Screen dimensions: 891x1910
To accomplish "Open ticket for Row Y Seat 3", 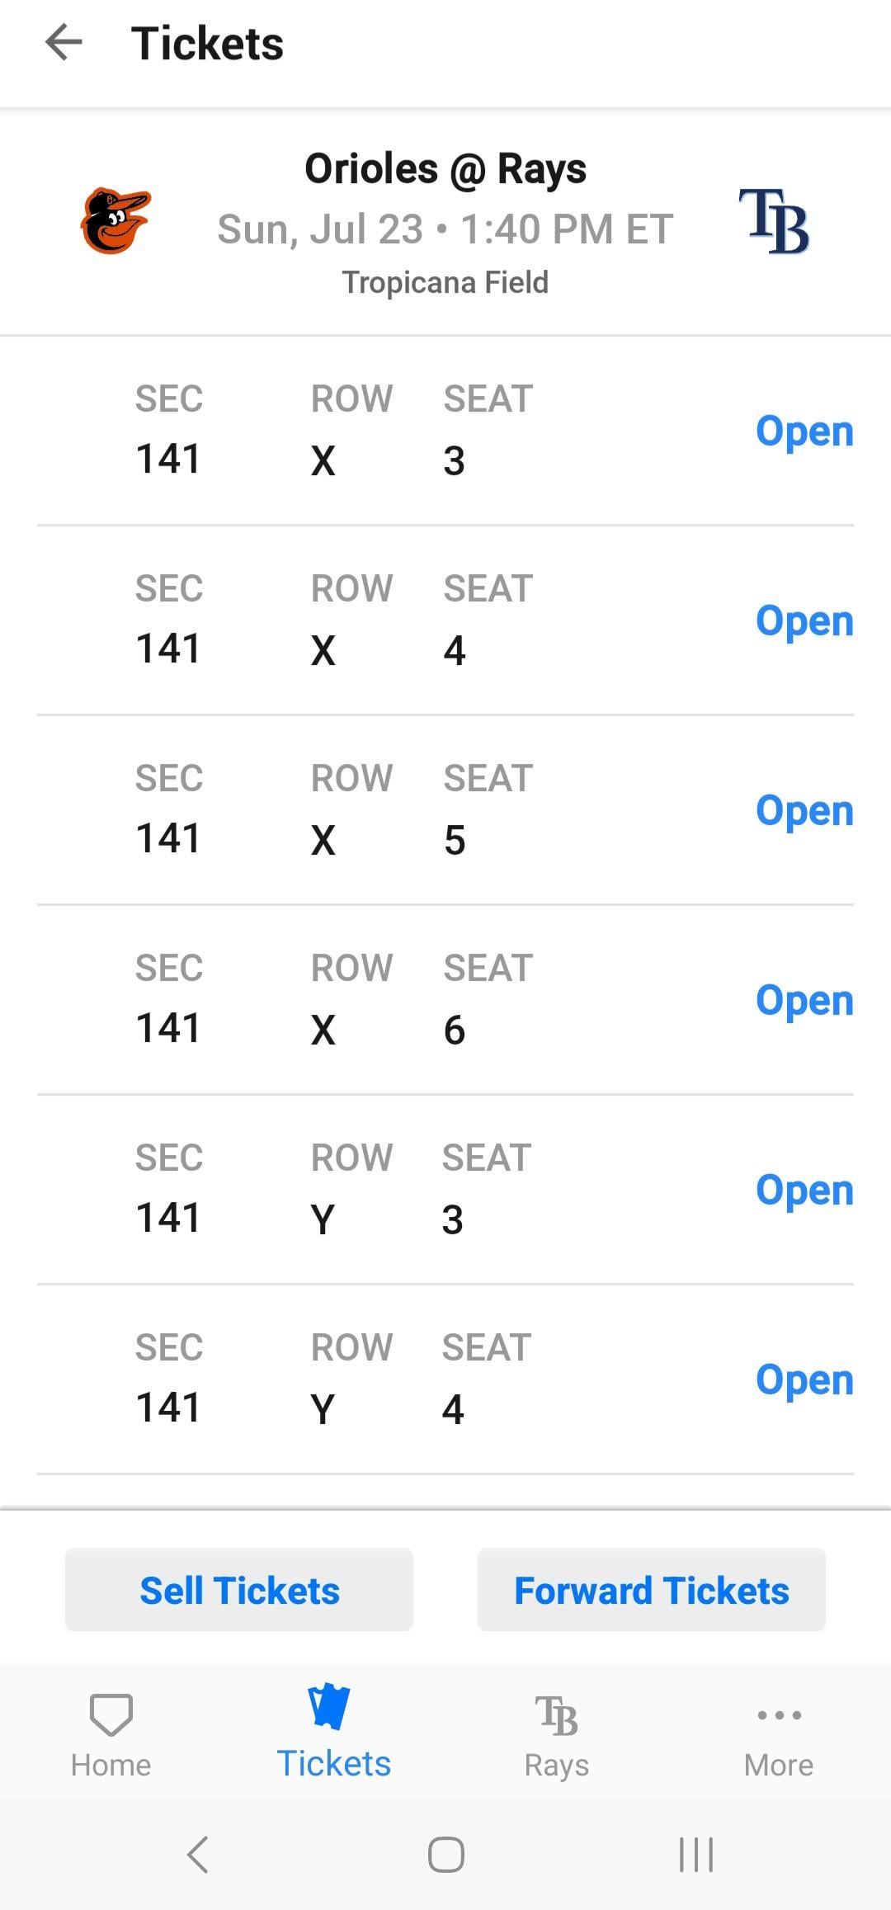I will (804, 1191).
